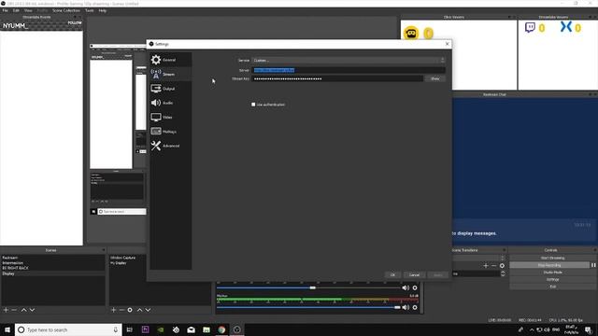Screen dimensions: 598x336
Task: Add a scene transition with plus icon
Action: [486, 265]
